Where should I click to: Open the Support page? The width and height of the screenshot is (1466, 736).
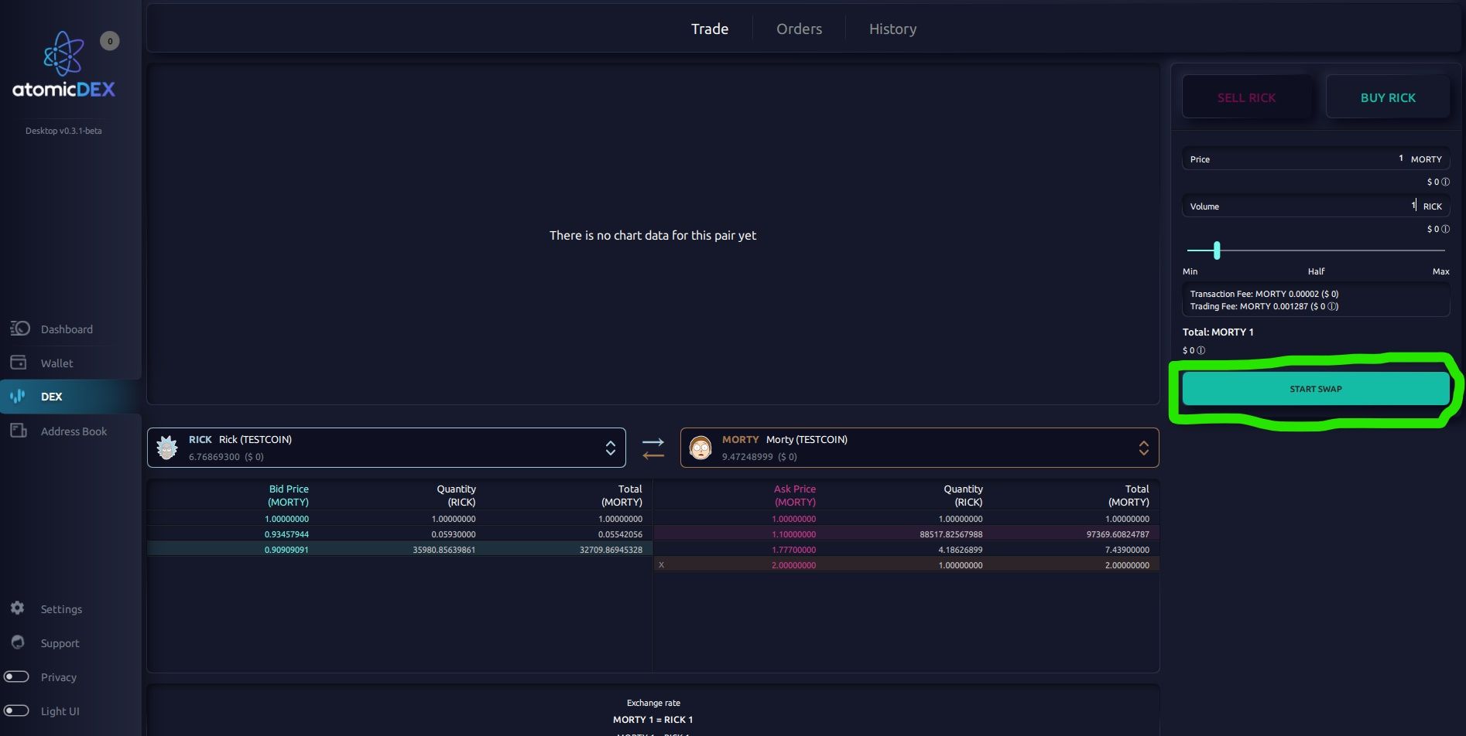click(60, 643)
